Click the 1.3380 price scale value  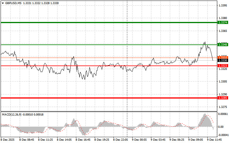click(223, 18)
